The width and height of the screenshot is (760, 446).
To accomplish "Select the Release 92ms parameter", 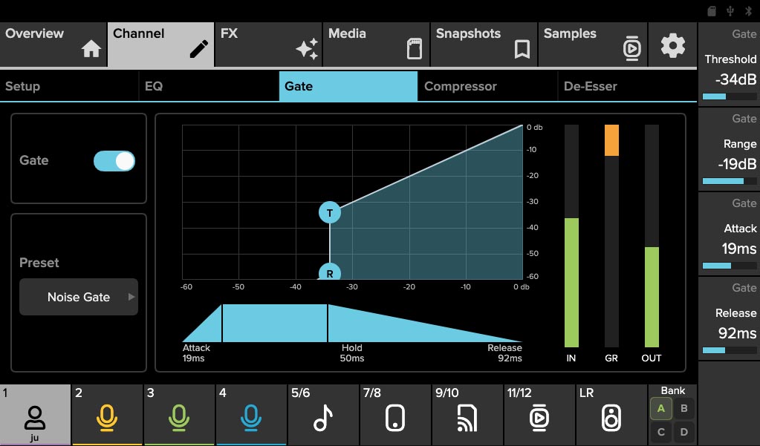I will coord(730,323).
